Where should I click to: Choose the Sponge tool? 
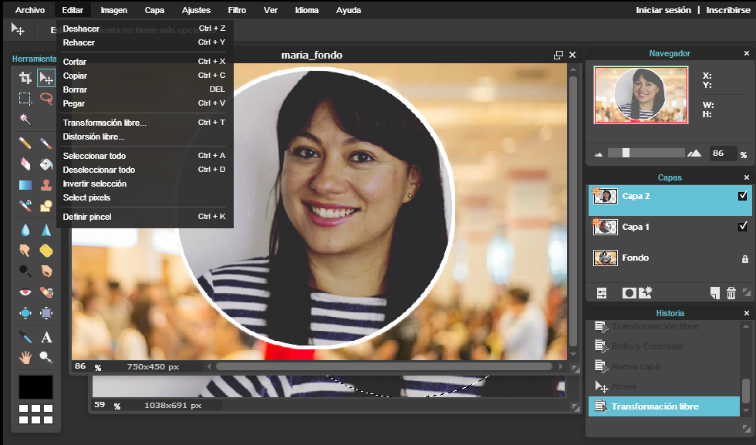46,251
